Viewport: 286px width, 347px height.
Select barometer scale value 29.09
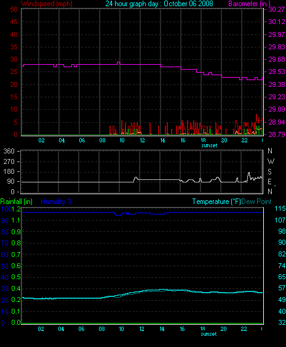coord(277,109)
